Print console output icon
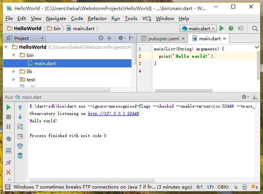The height and width of the screenshot is (194, 263). [20, 146]
